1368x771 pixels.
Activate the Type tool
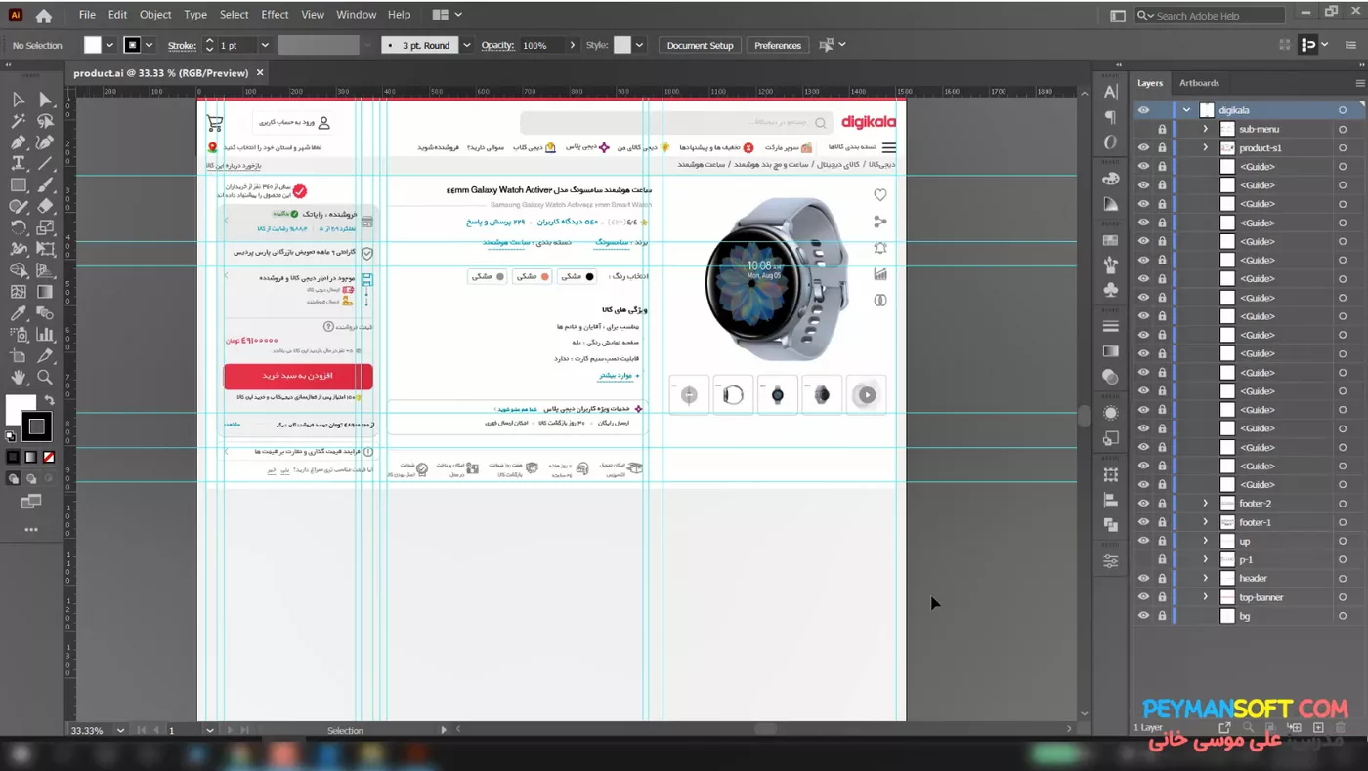19,164
